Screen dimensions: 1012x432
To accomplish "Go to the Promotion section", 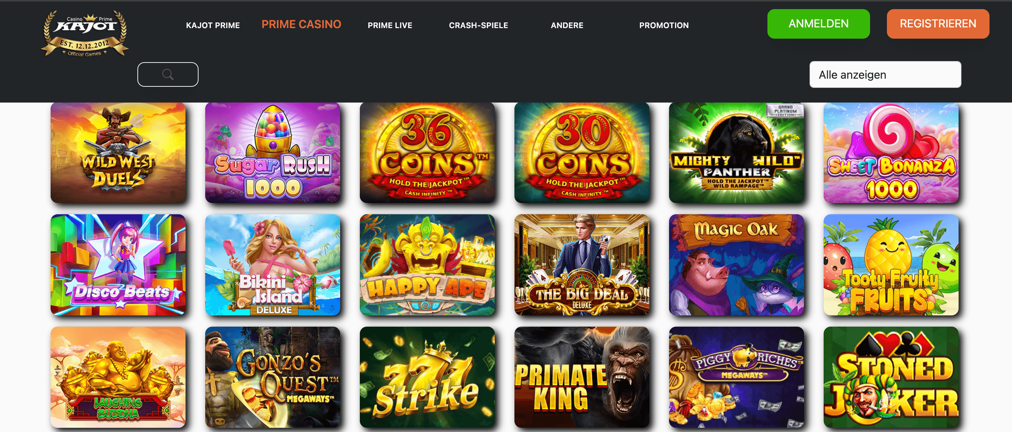I will point(663,25).
